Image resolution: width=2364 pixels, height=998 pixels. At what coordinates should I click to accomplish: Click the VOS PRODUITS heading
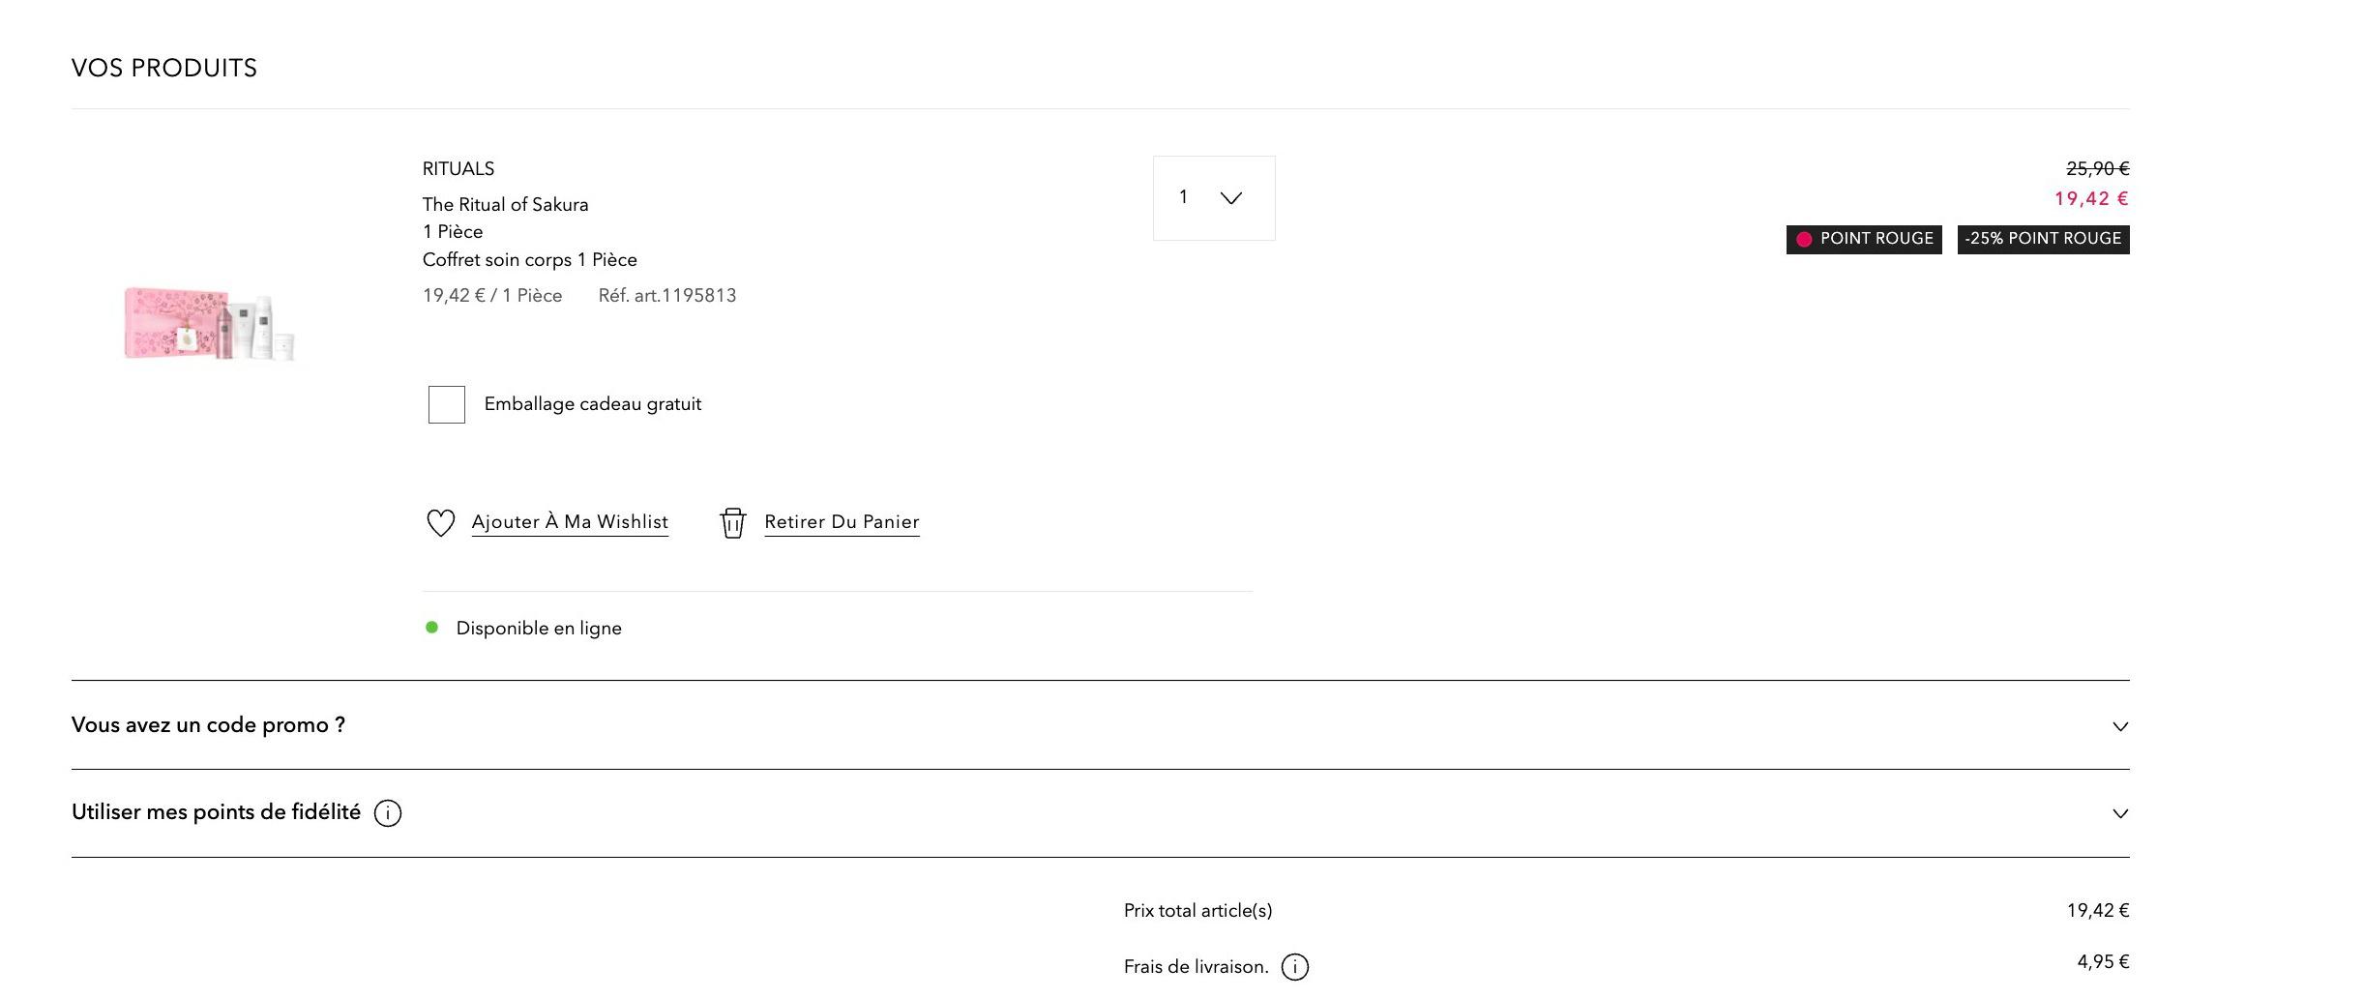coord(164,69)
